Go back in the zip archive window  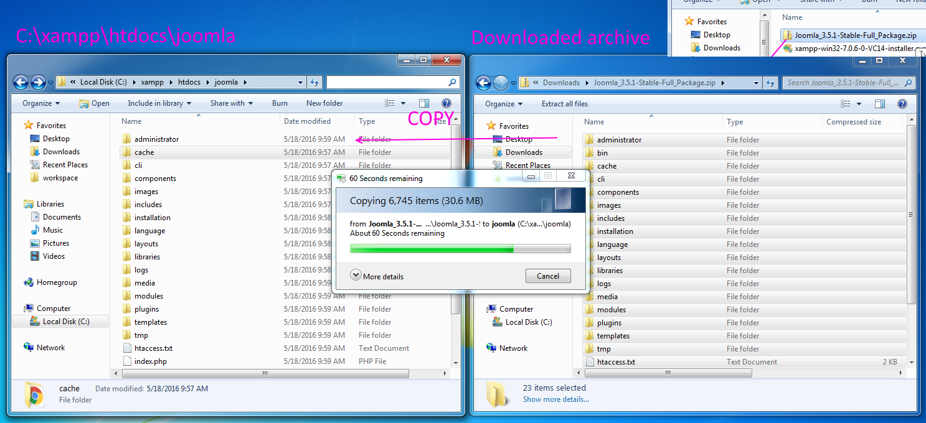483,83
